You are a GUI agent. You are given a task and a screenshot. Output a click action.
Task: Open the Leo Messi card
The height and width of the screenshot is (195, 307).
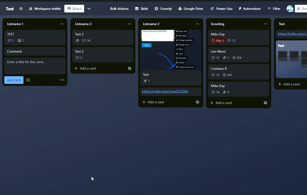(238, 54)
